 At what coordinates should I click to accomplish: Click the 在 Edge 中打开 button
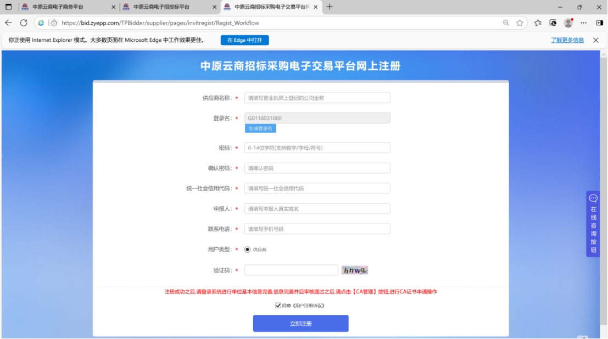[244, 40]
